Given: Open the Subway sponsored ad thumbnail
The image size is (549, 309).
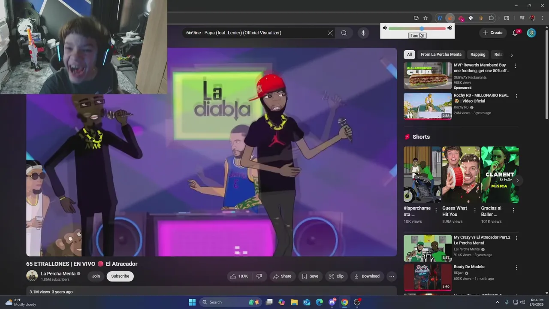Looking at the screenshot, I should tap(428, 76).
